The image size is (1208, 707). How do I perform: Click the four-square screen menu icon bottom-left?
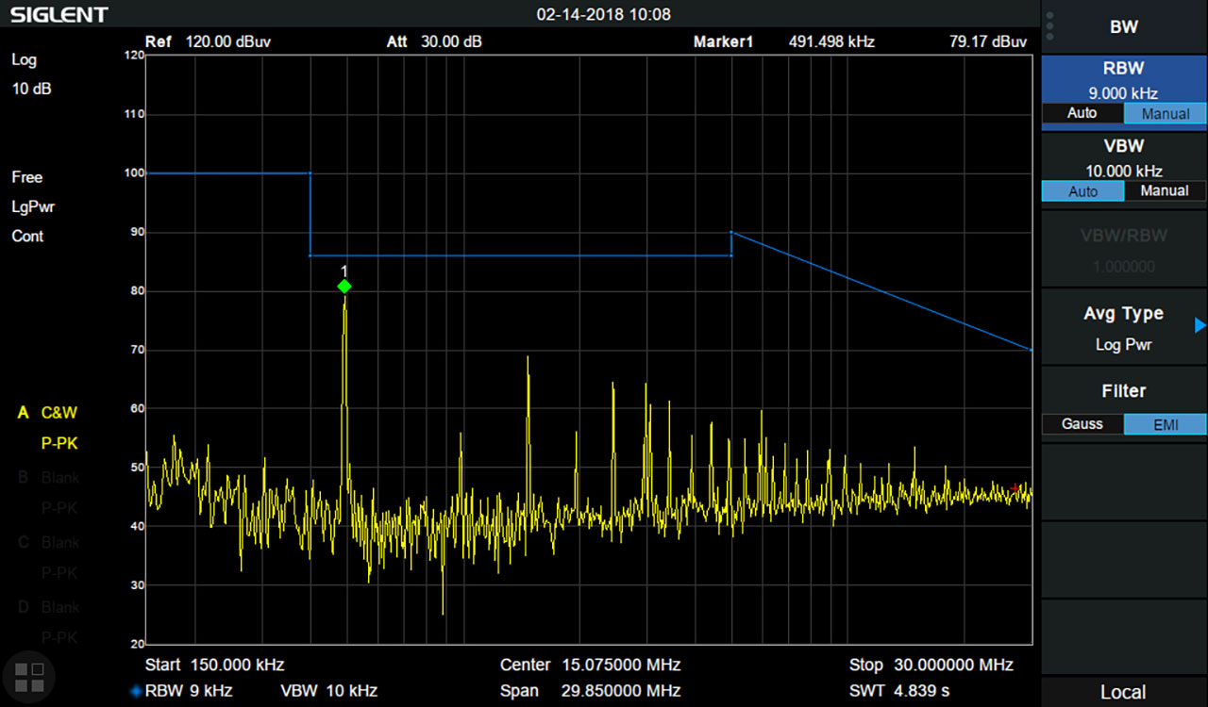pos(29,676)
